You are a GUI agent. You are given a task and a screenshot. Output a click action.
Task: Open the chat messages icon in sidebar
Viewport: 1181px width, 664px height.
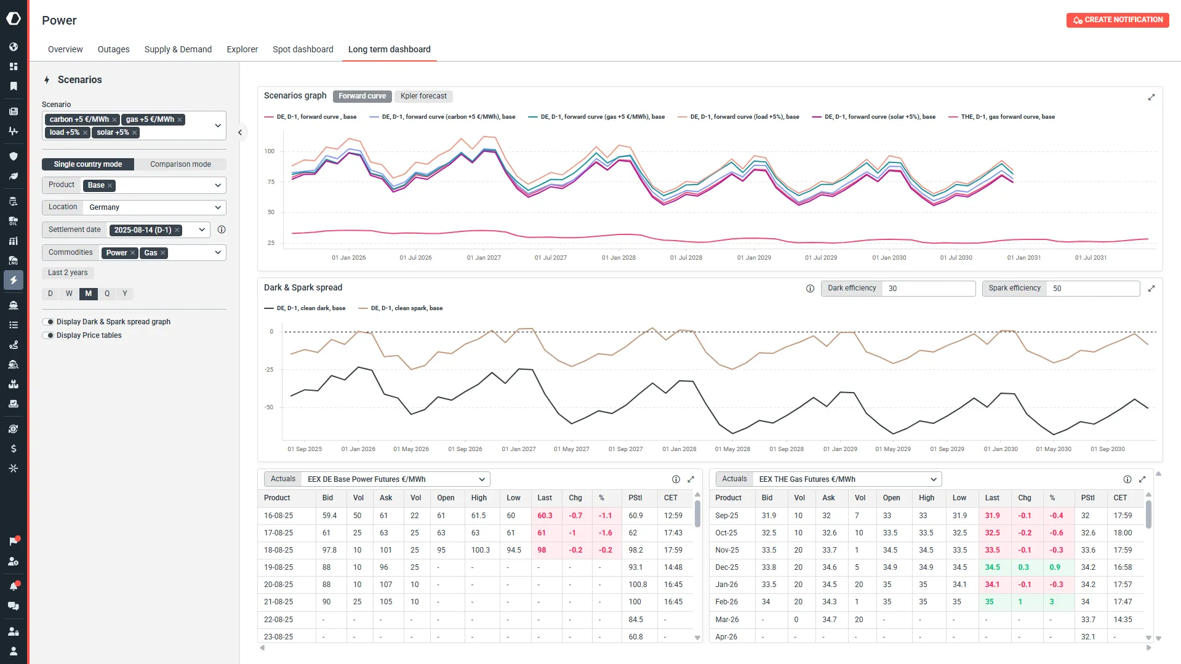coord(14,606)
